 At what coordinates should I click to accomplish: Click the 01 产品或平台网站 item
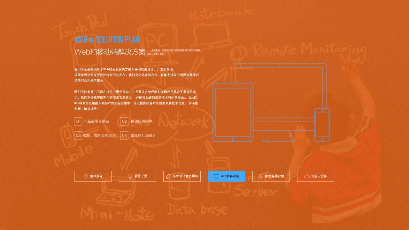(x=92, y=121)
